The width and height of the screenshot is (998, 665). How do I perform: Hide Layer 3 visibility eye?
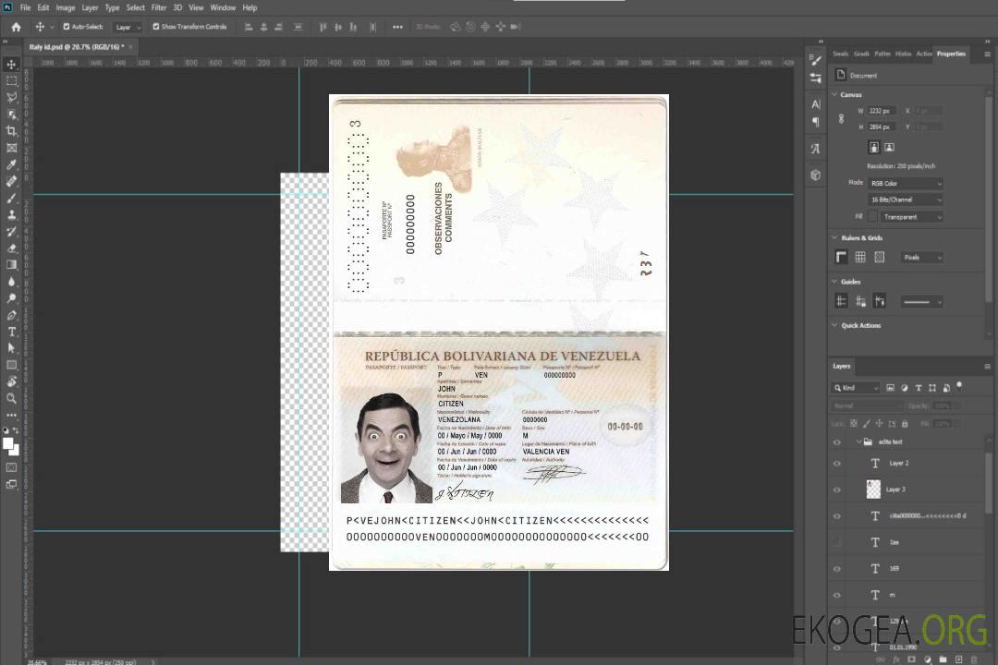(x=837, y=490)
